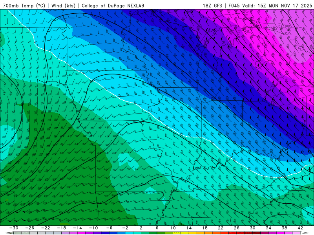
Task: Click the color bar's right white arrow tip
Action: point(304,233)
